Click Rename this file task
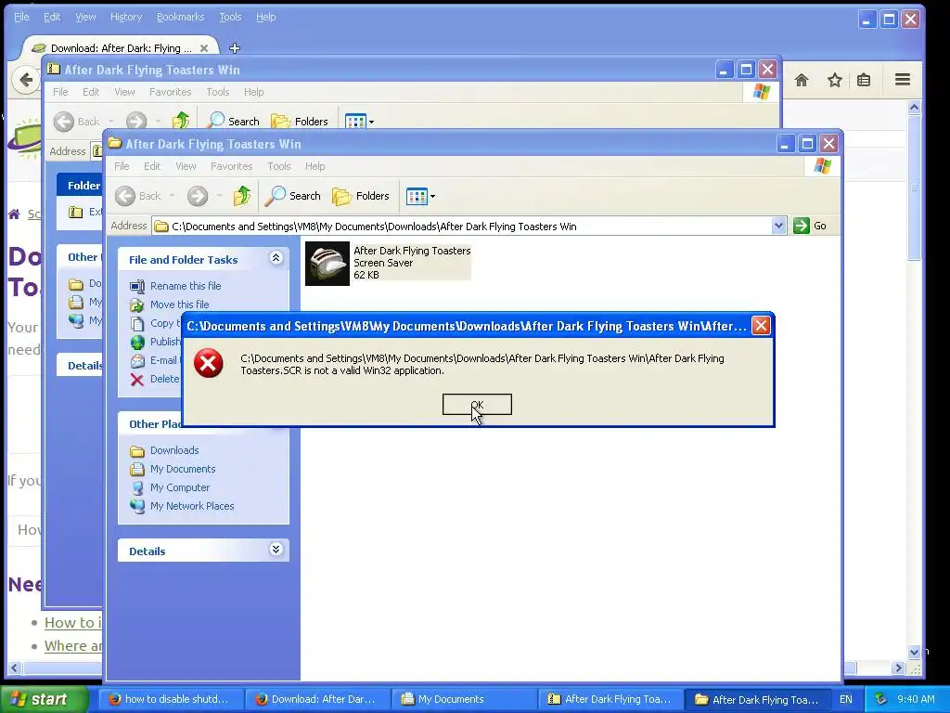950x713 pixels. pyautogui.click(x=186, y=286)
